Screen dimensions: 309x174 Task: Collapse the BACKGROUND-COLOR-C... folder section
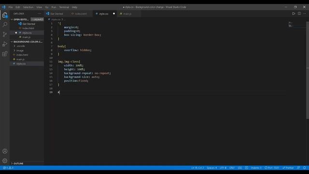pyautogui.click(x=27, y=42)
